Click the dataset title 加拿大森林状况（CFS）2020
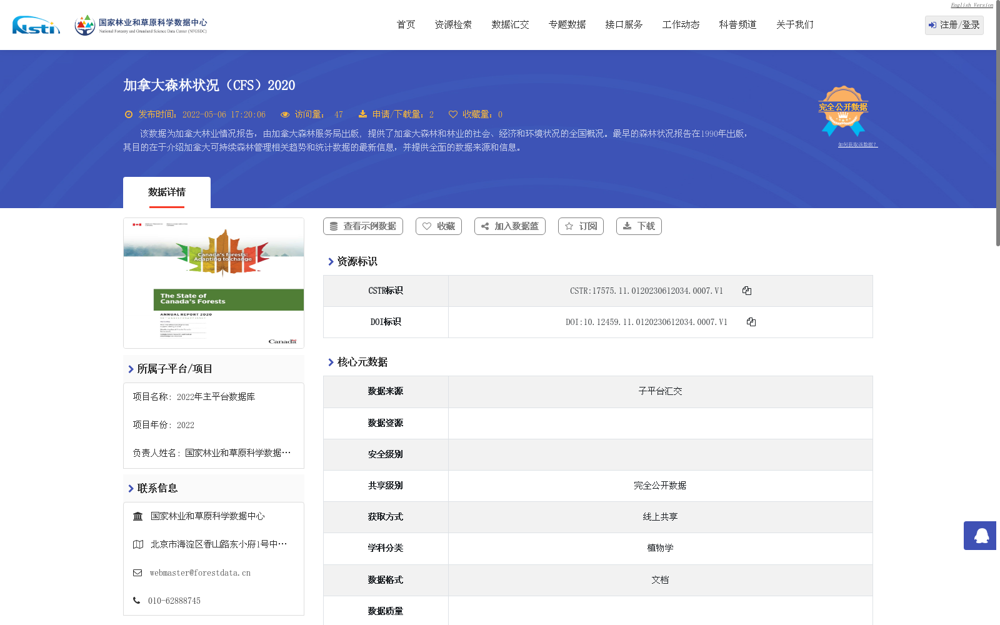Screen dimensions: 1000x625 (209, 85)
